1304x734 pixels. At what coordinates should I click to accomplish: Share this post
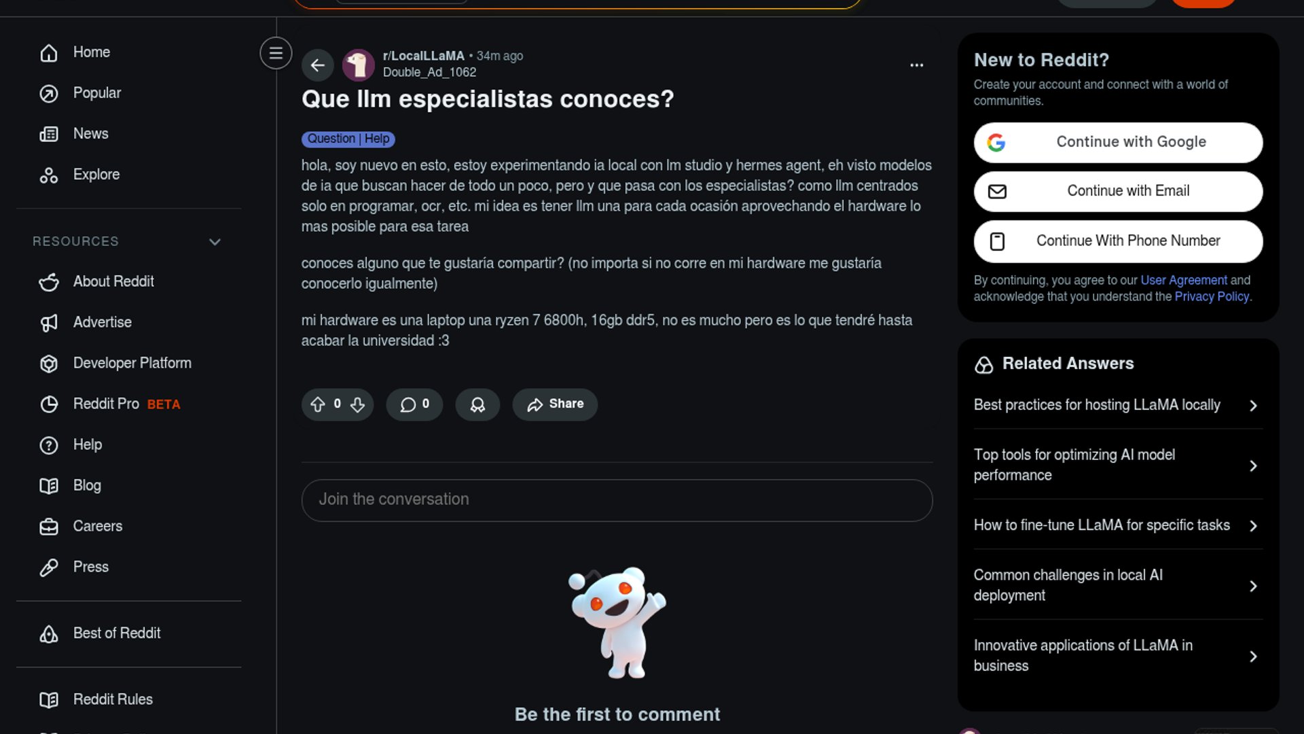coord(555,404)
